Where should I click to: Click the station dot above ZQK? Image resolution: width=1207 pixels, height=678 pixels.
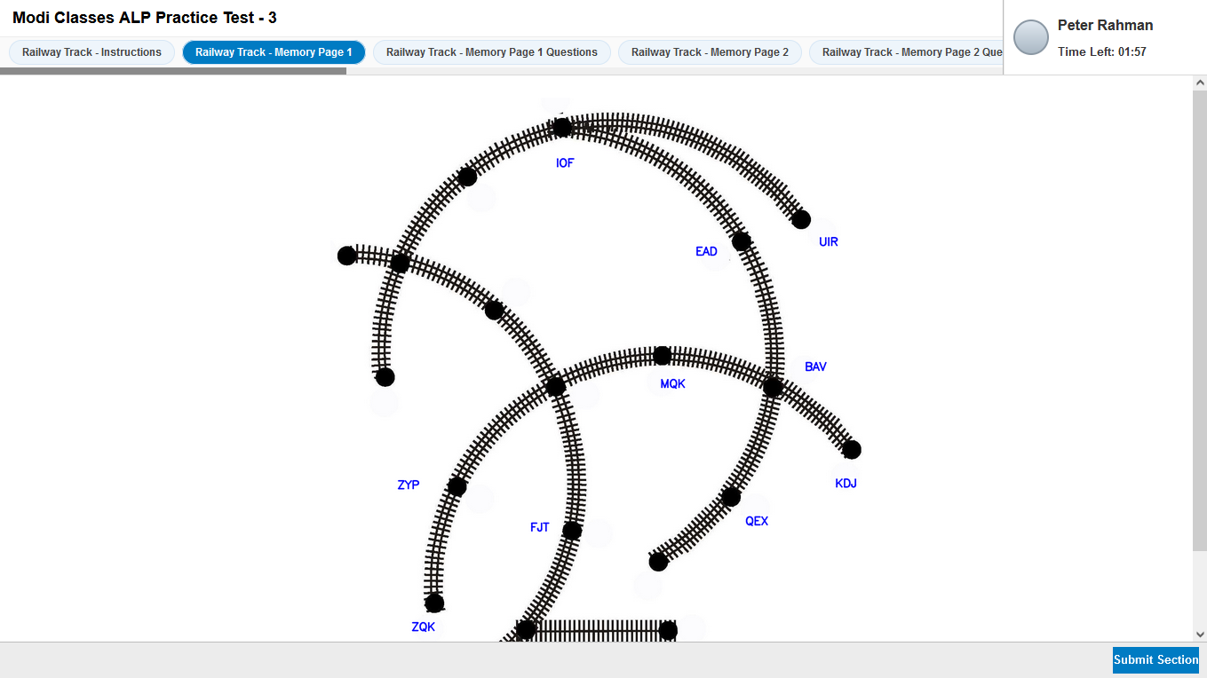point(434,603)
